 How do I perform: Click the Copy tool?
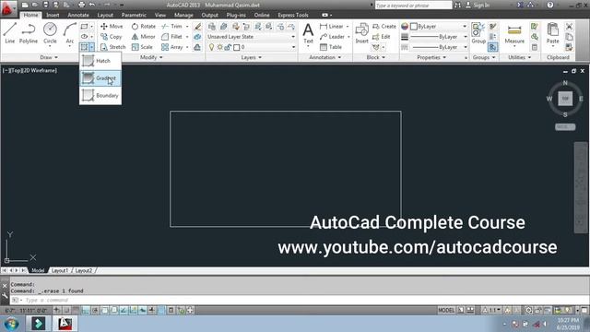coord(111,37)
